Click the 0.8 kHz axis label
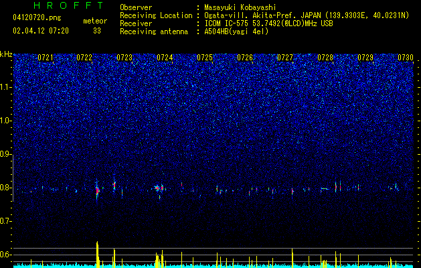Viewport: 421px width, 268px height. click(x=5, y=188)
